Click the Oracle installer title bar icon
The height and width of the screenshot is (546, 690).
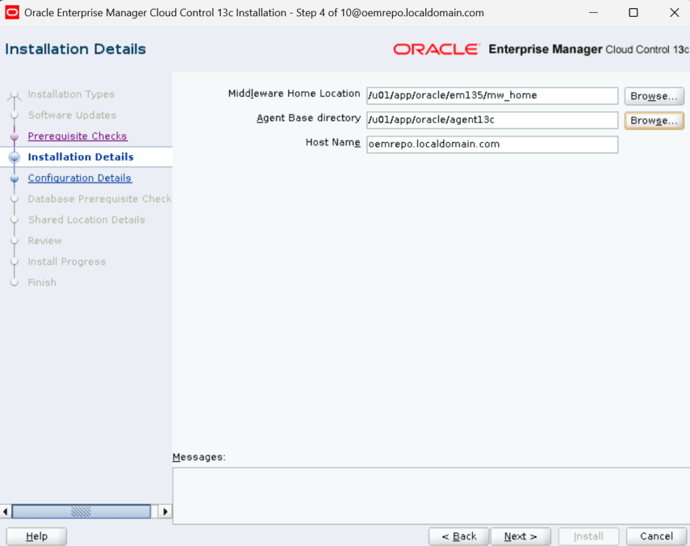12,12
